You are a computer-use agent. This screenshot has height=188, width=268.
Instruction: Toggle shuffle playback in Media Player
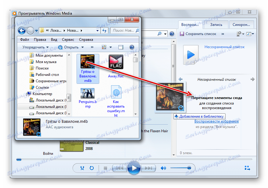coord(82,168)
